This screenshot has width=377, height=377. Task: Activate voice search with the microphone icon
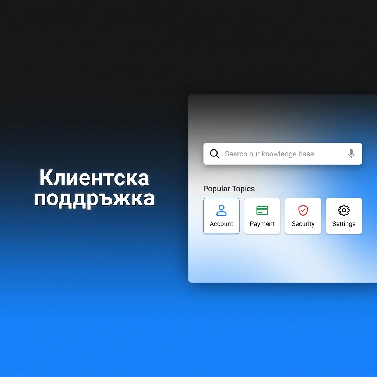click(x=351, y=154)
